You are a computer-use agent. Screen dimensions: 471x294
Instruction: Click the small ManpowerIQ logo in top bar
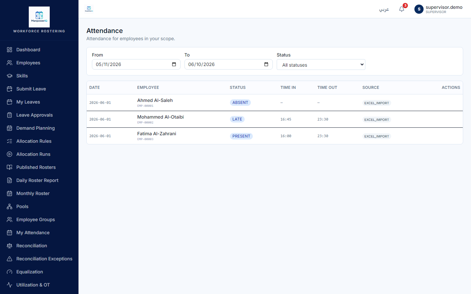89,9
